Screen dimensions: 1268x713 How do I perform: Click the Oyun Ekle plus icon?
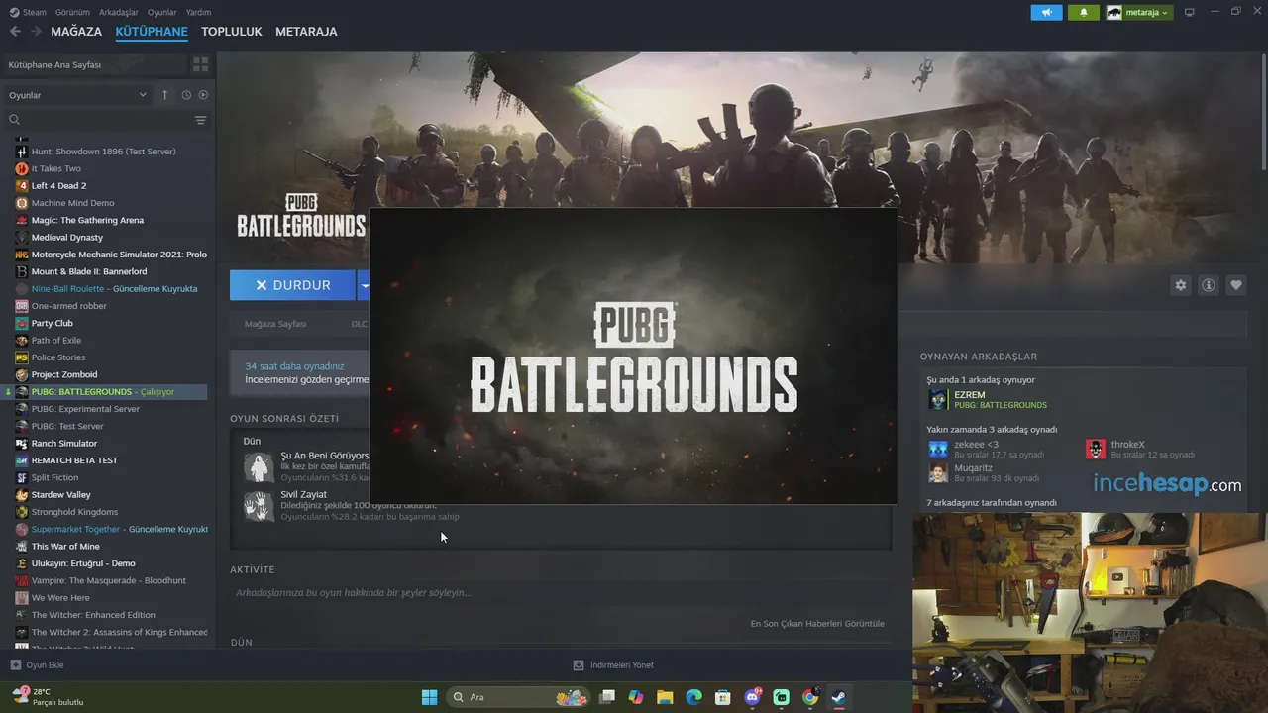pos(15,665)
